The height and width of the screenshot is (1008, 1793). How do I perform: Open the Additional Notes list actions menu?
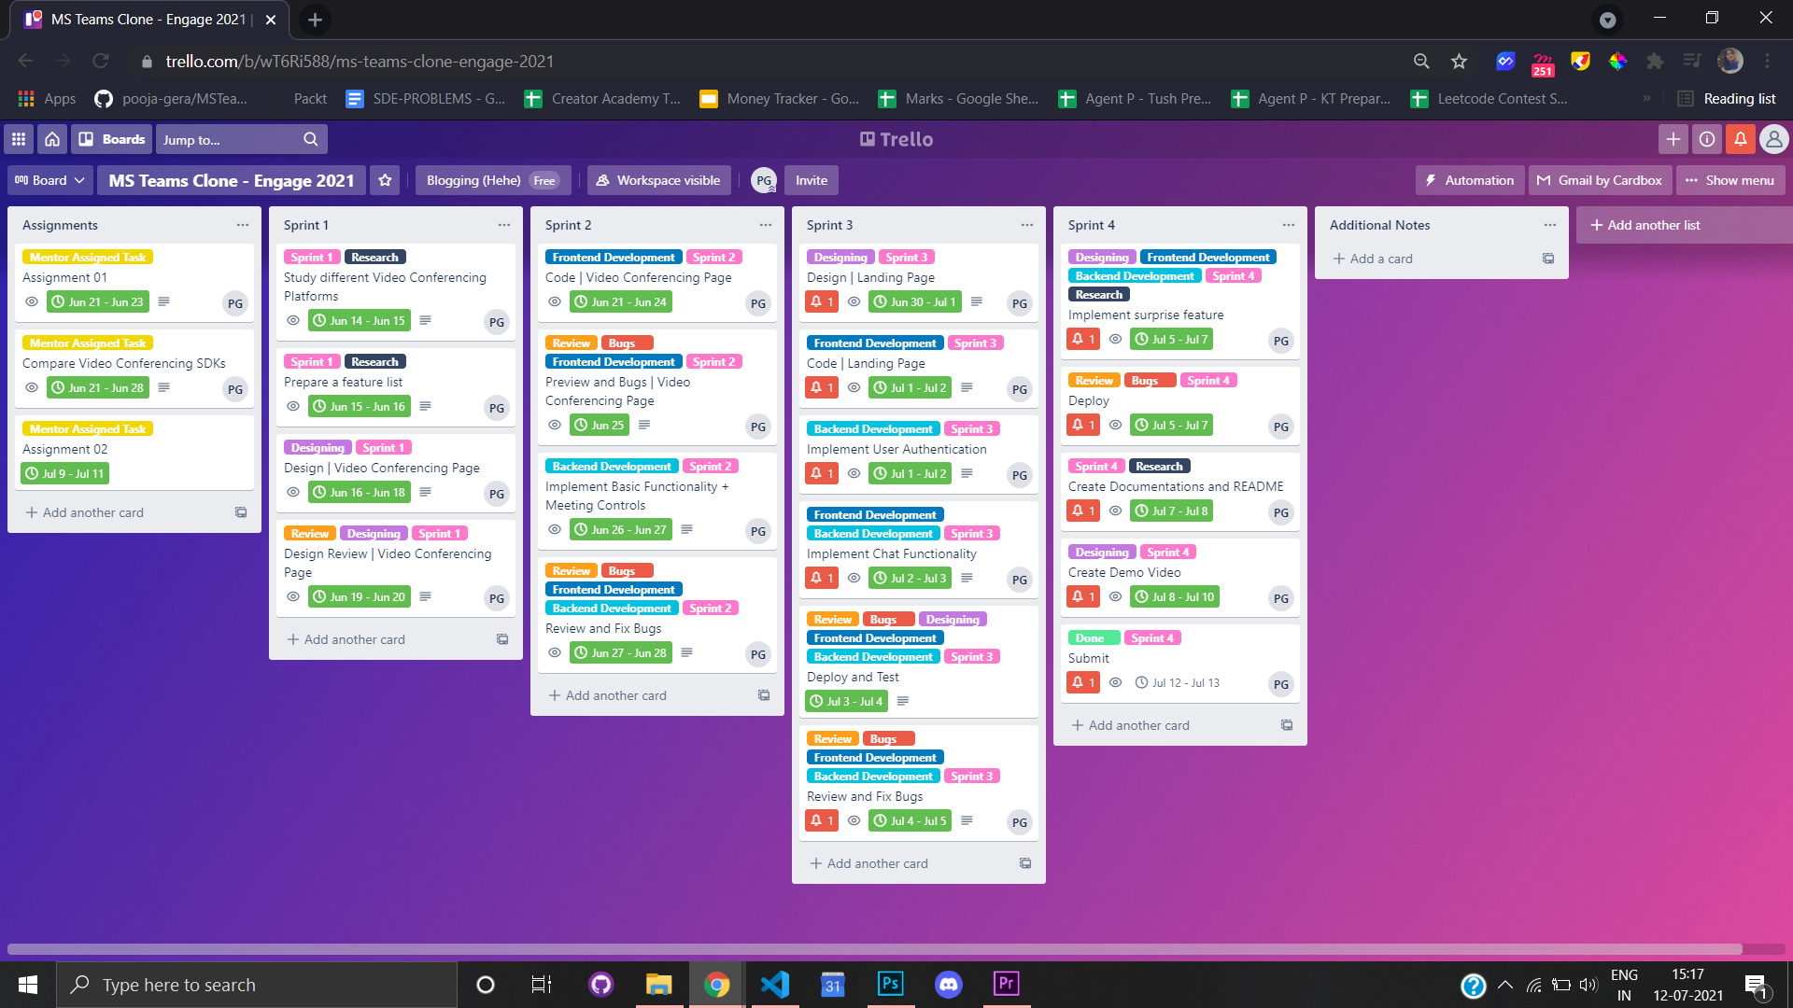pyautogui.click(x=1549, y=224)
